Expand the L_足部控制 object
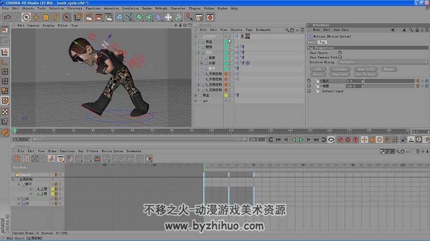The width and height of the screenshot is (430, 241). (199, 84)
